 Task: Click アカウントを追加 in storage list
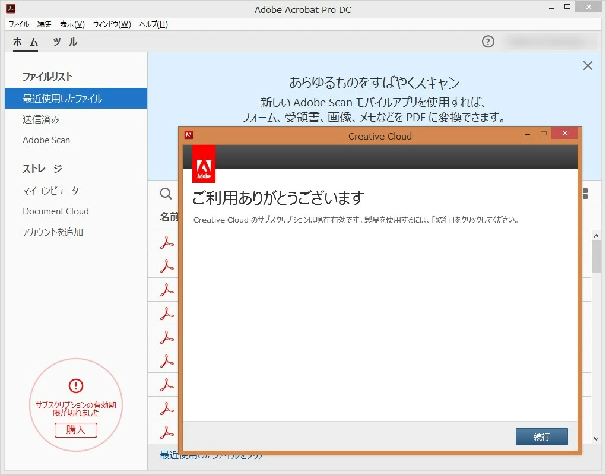(53, 232)
